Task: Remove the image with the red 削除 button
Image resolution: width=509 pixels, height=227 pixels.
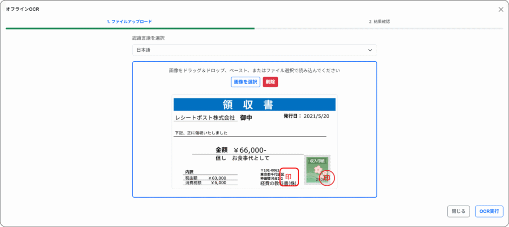Action: point(270,82)
